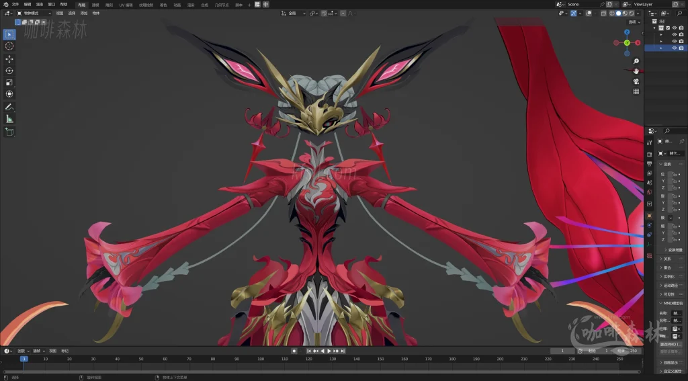Toggle viewport overlays button
Image resolution: width=688 pixels, height=381 pixels.
point(589,13)
